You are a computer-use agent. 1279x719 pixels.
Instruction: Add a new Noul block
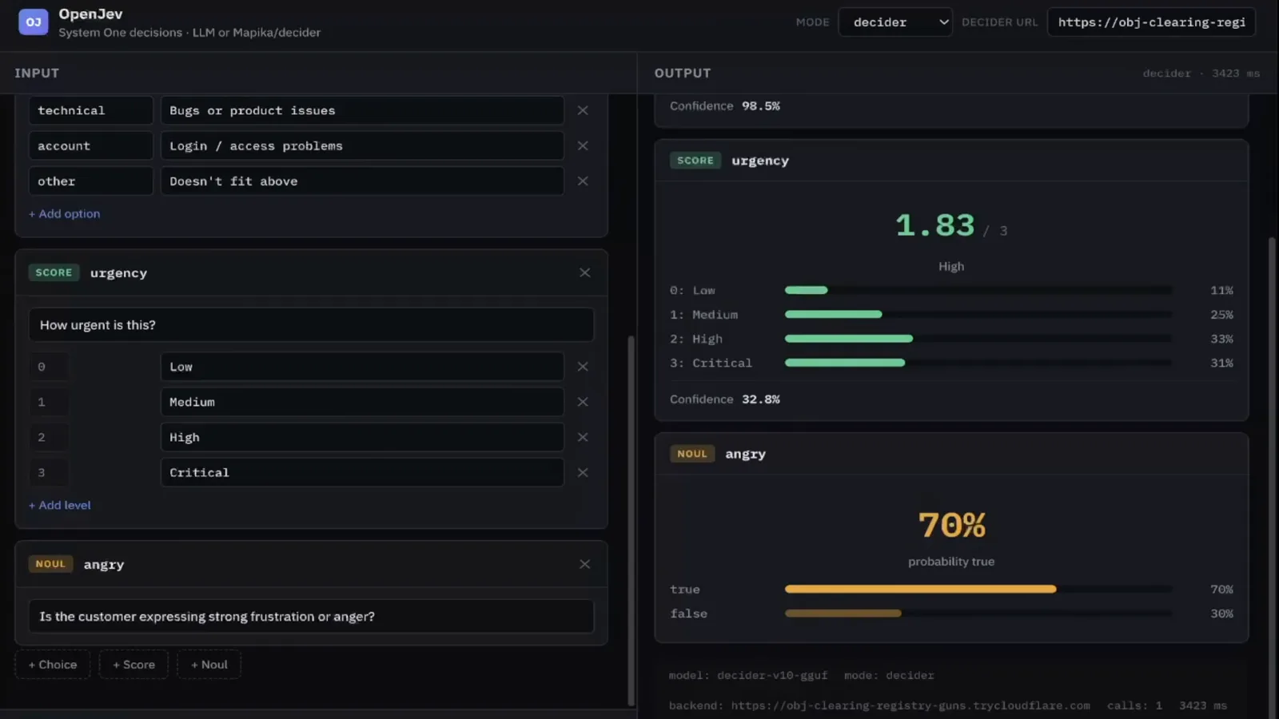[209, 665]
